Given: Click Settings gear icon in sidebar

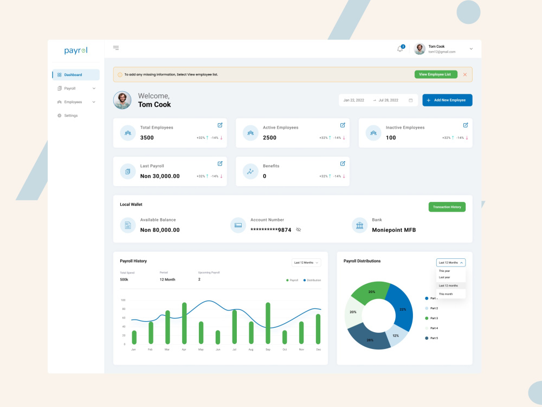Looking at the screenshot, I should (x=60, y=116).
